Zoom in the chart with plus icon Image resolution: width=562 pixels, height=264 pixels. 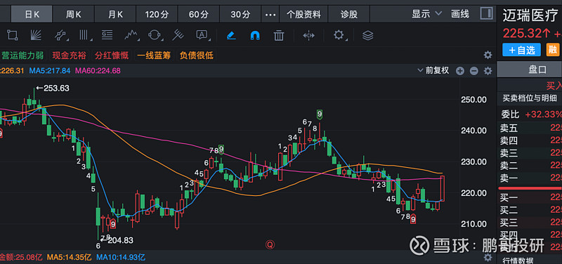[460, 71]
